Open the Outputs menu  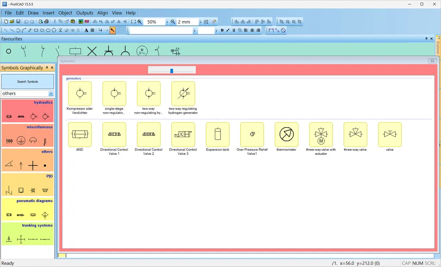85,13
